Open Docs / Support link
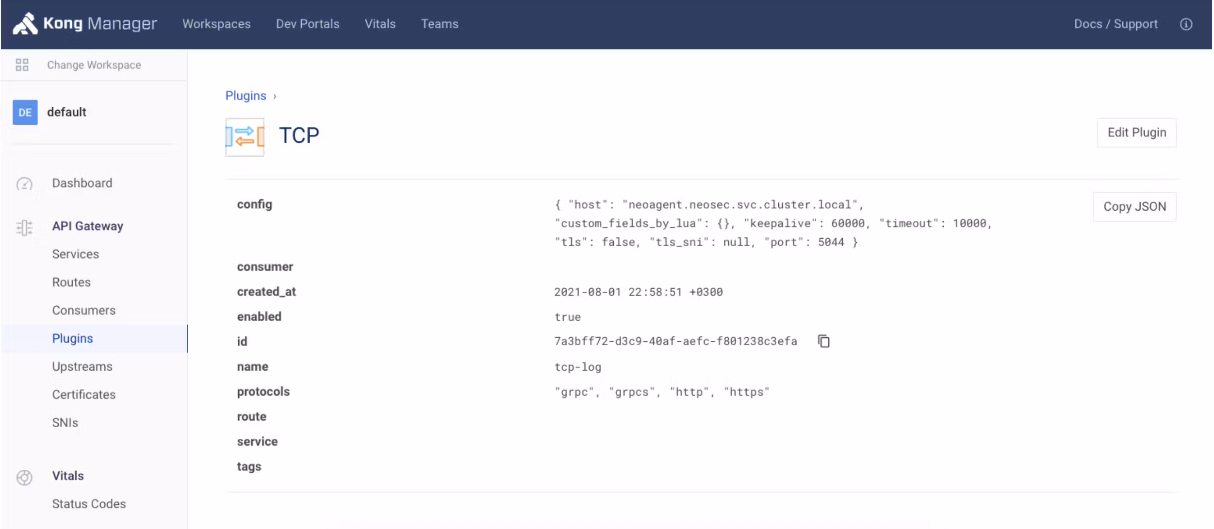1214x529 pixels. [1116, 24]
